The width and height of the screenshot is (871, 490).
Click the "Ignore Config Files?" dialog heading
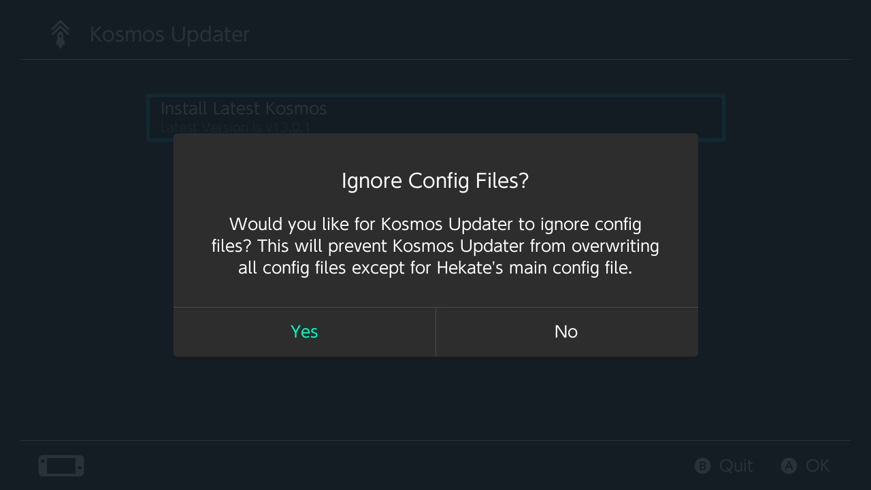point(435,181)
